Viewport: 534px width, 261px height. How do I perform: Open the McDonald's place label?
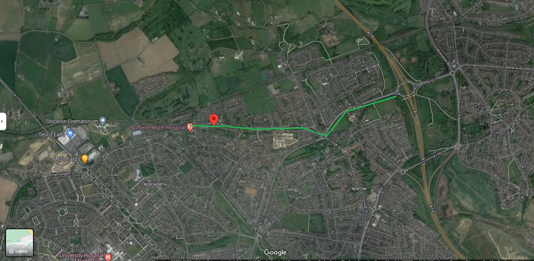66,159
